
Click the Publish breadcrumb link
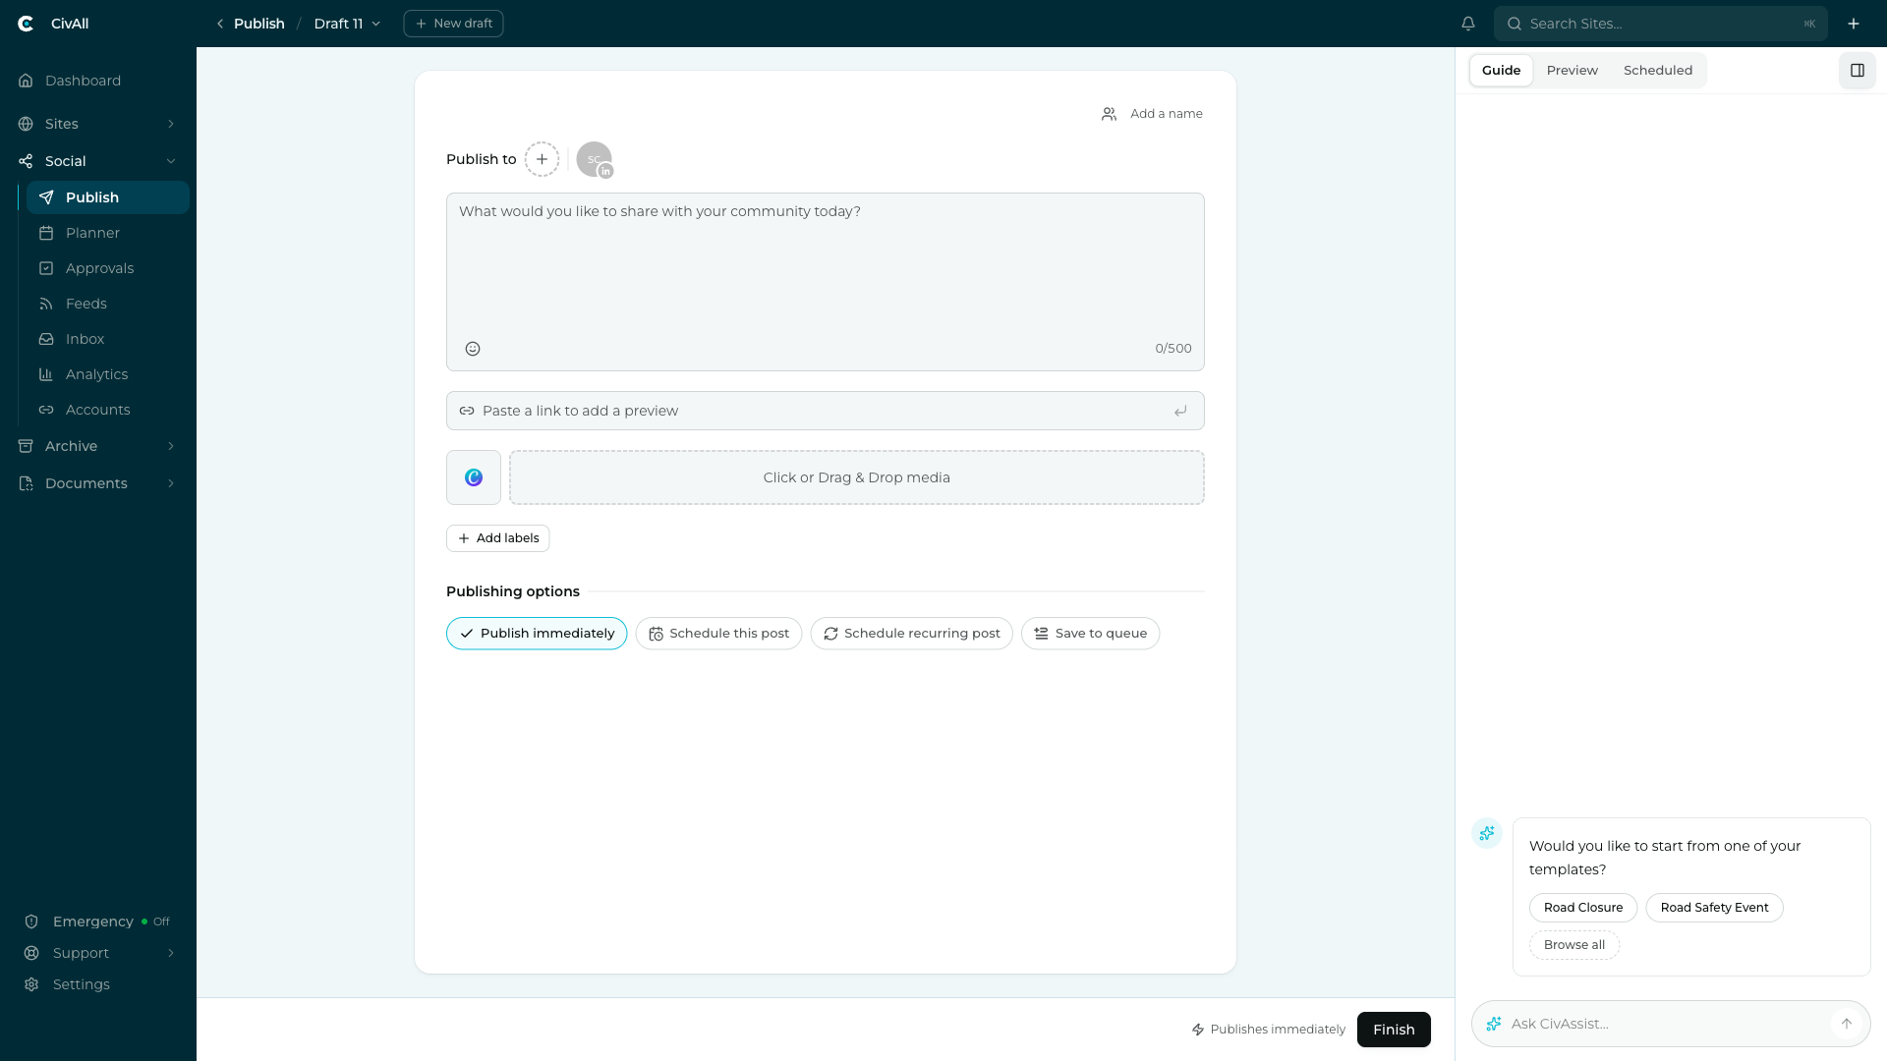coord(259,24)
